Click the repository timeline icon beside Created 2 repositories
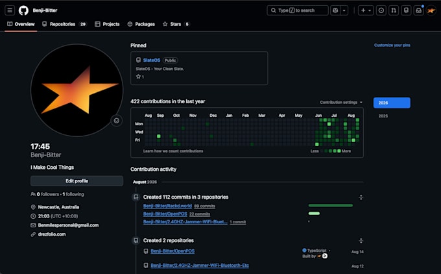441x274 pixels. [x=136, y=240]
